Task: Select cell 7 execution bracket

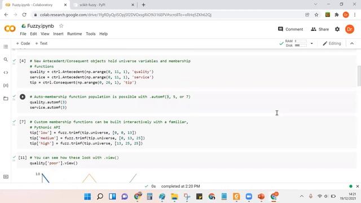Action: [23, 122]
